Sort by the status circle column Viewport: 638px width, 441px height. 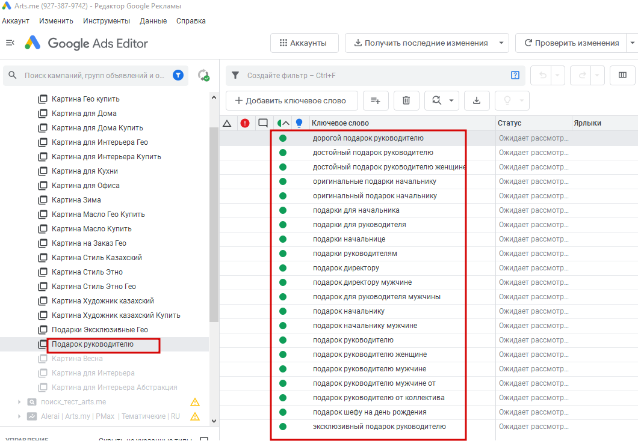pos(283,123)
